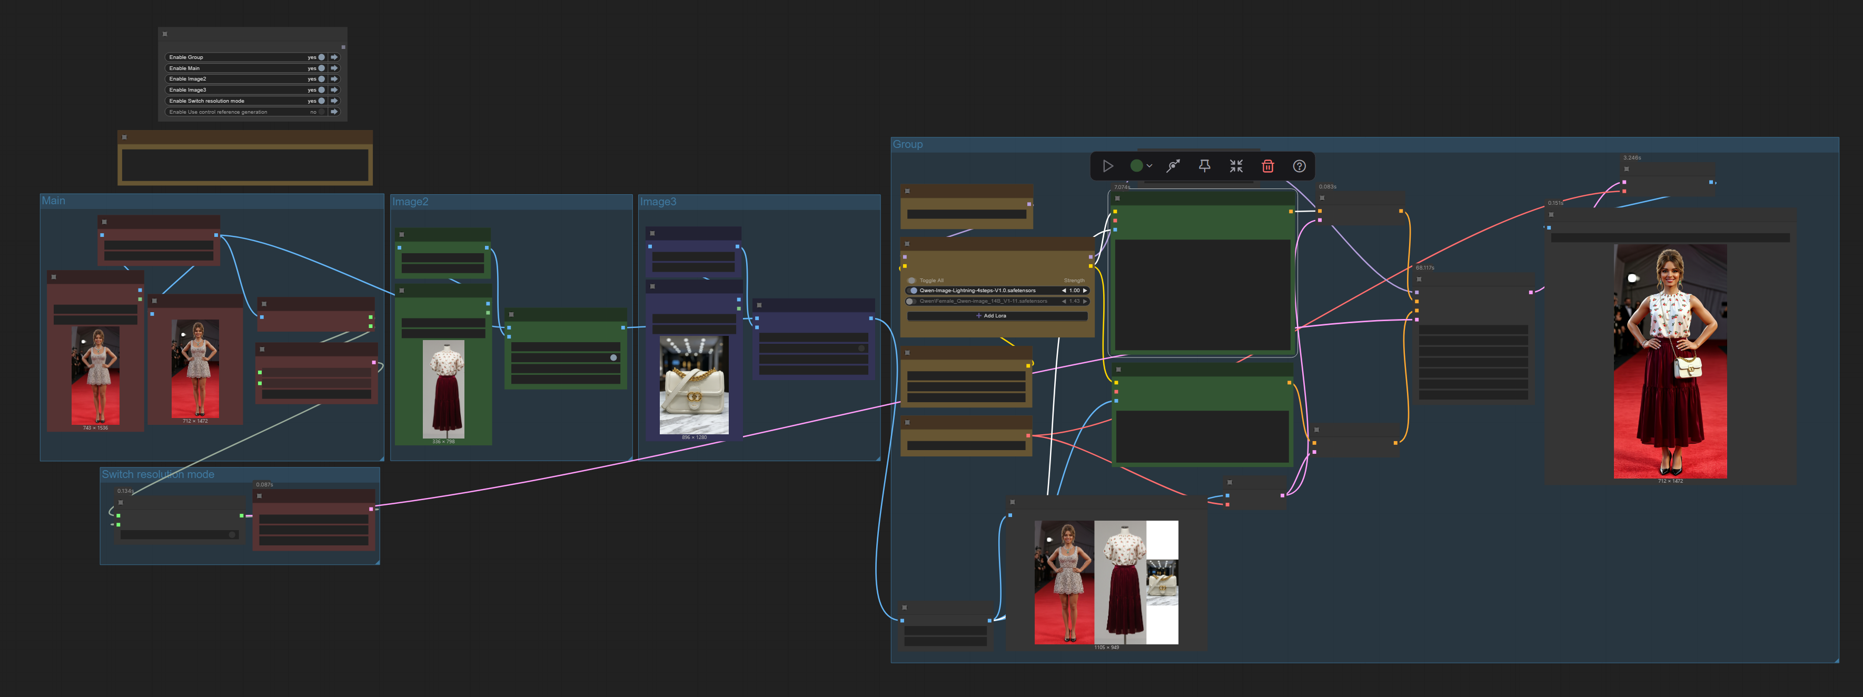The height and width of the screenshot is (697, 1863).
Task: Decrease Lightning lora strength with left arrow
Action: [1063, 291]
